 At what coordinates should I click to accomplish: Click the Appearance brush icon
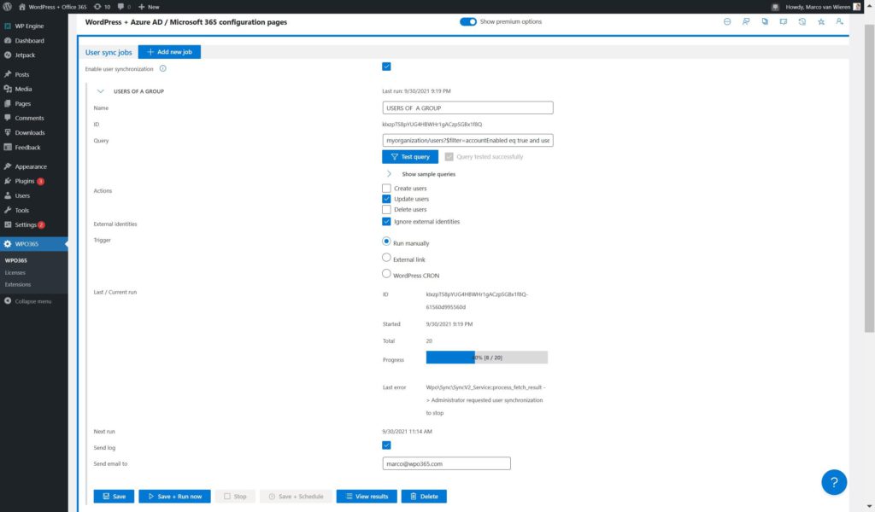[7, 166]
